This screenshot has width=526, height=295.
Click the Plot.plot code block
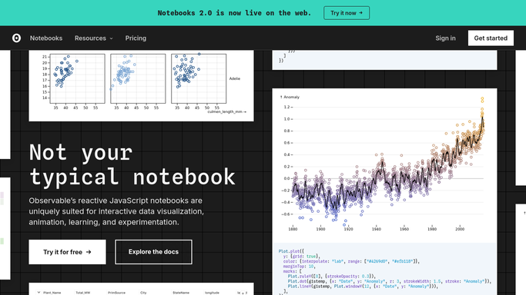(x=384, y=269)
